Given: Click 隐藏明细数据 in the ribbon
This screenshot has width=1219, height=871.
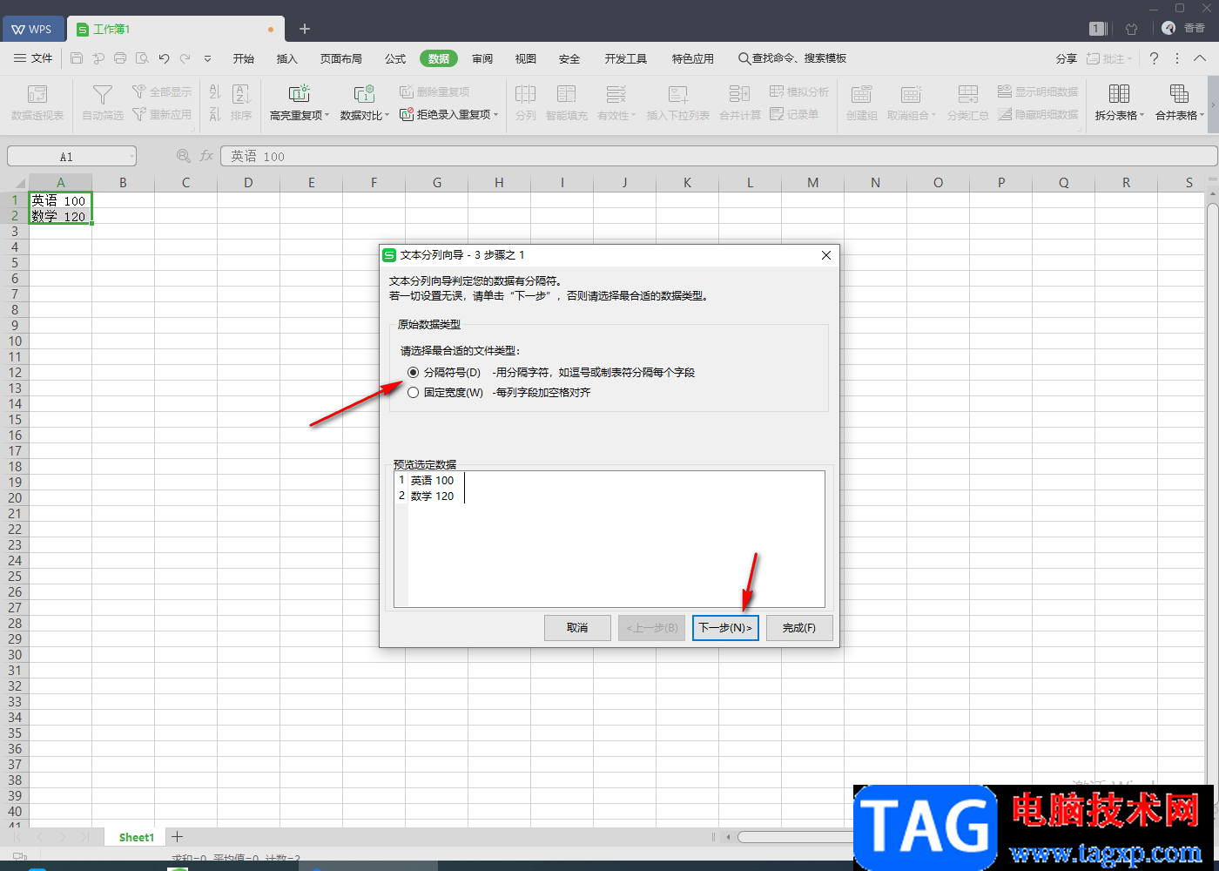Looking at the screenshot, I should click(1038, 114).
